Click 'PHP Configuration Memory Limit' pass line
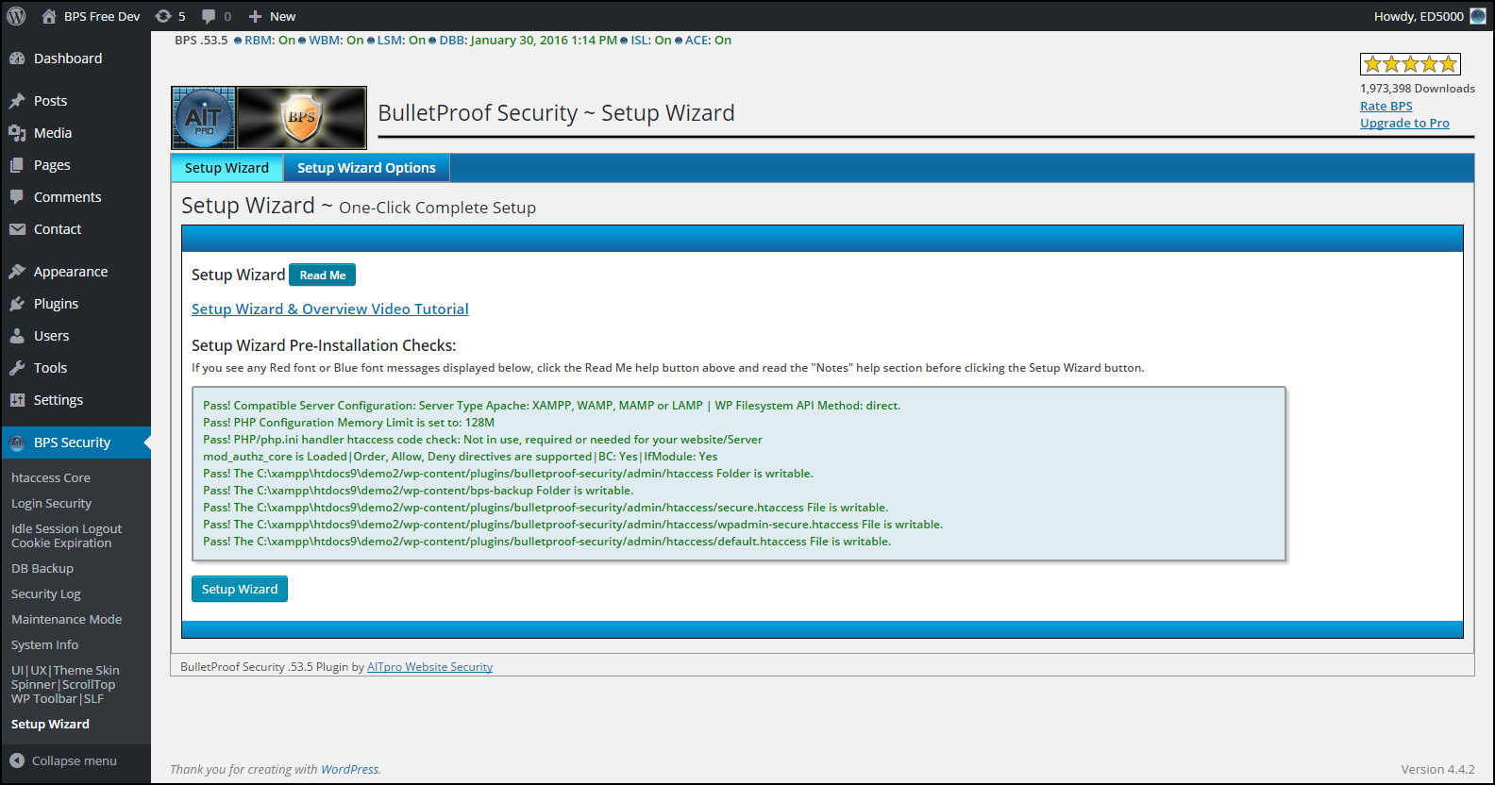This screenshot has width=1495, height=785. (348, 423)
